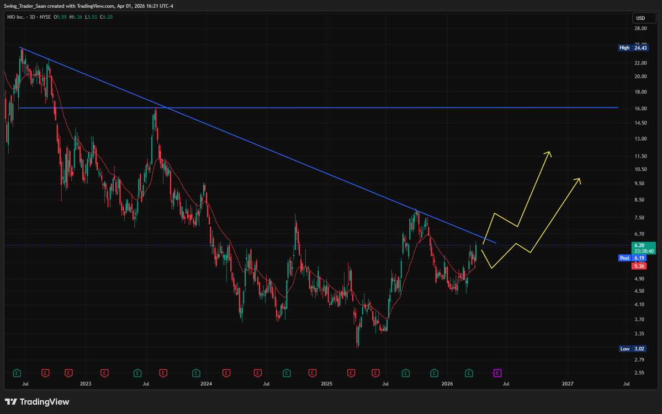Click the close value C6.20
Screen dimensions: 662x414
pyautogui.click(x=107, y=17)
